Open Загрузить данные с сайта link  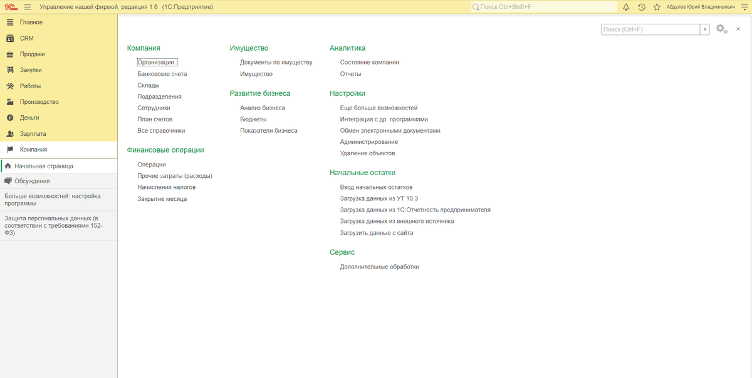377,233
